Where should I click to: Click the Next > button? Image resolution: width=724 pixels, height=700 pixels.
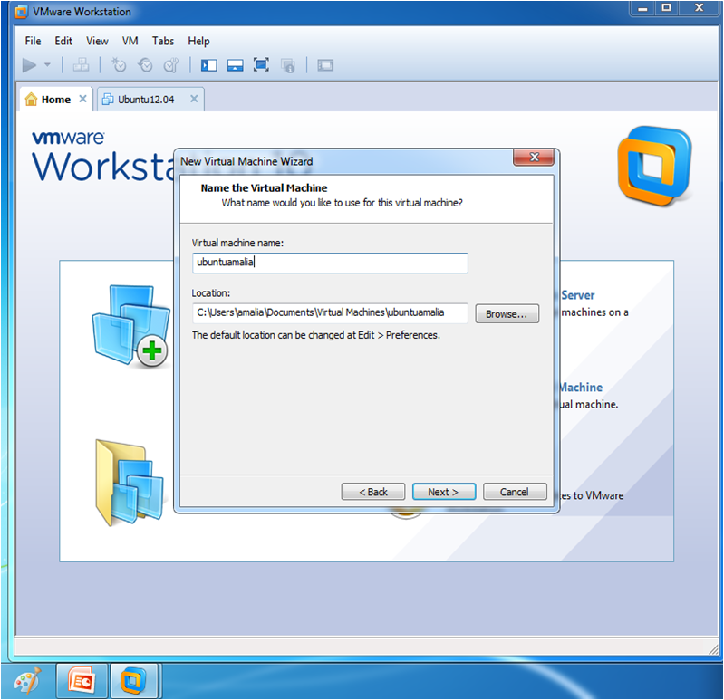444,492
